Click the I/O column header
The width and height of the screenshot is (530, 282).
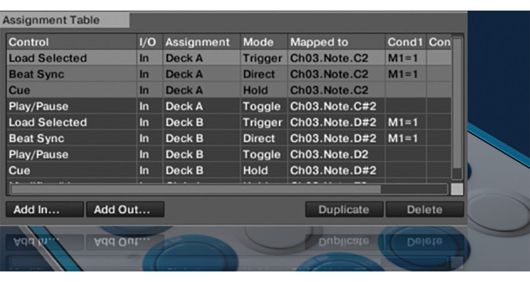coord(148,42)
